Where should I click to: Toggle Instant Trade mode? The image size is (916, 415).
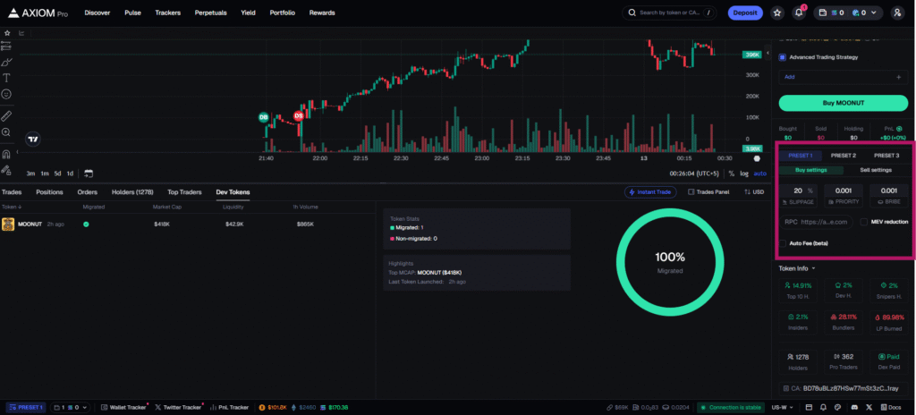[x=650, y=191]
